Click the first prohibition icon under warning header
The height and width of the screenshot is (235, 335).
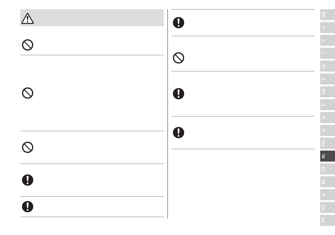click(x=28, y=45)
